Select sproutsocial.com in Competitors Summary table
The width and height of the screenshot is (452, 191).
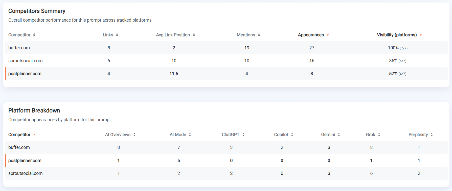tap(25, 61)
